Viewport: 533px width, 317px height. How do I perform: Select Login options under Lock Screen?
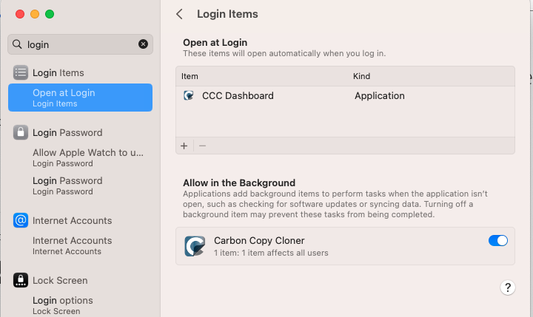tap(63, 304)
